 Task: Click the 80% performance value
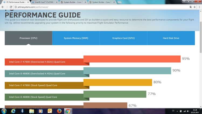[157, 82]
